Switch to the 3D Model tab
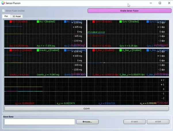Viewport: 173px width, 131px height. tap(16, 16)
